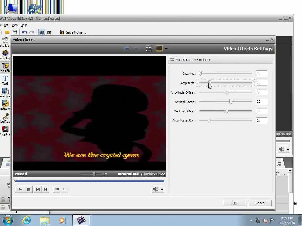Open Windows Start menu
This screenshot has height=226, width=302.
pos(8,220)
